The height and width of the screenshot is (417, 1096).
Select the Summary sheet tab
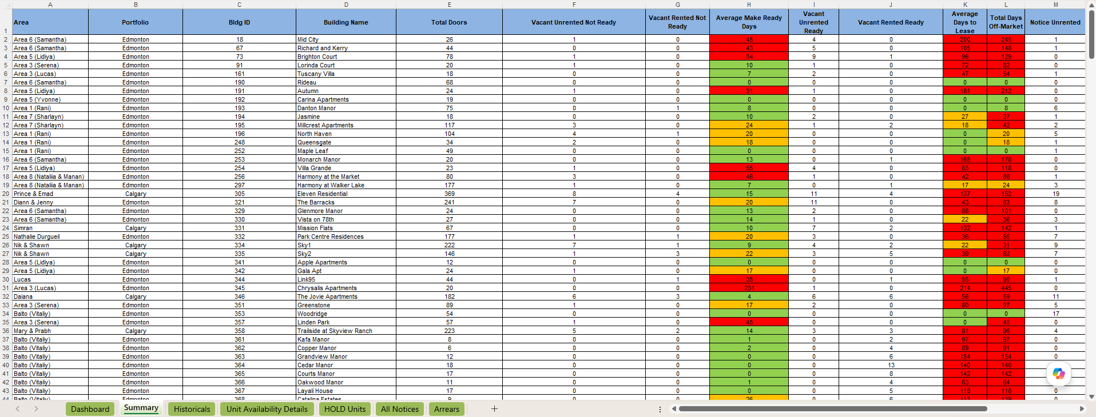141,408
